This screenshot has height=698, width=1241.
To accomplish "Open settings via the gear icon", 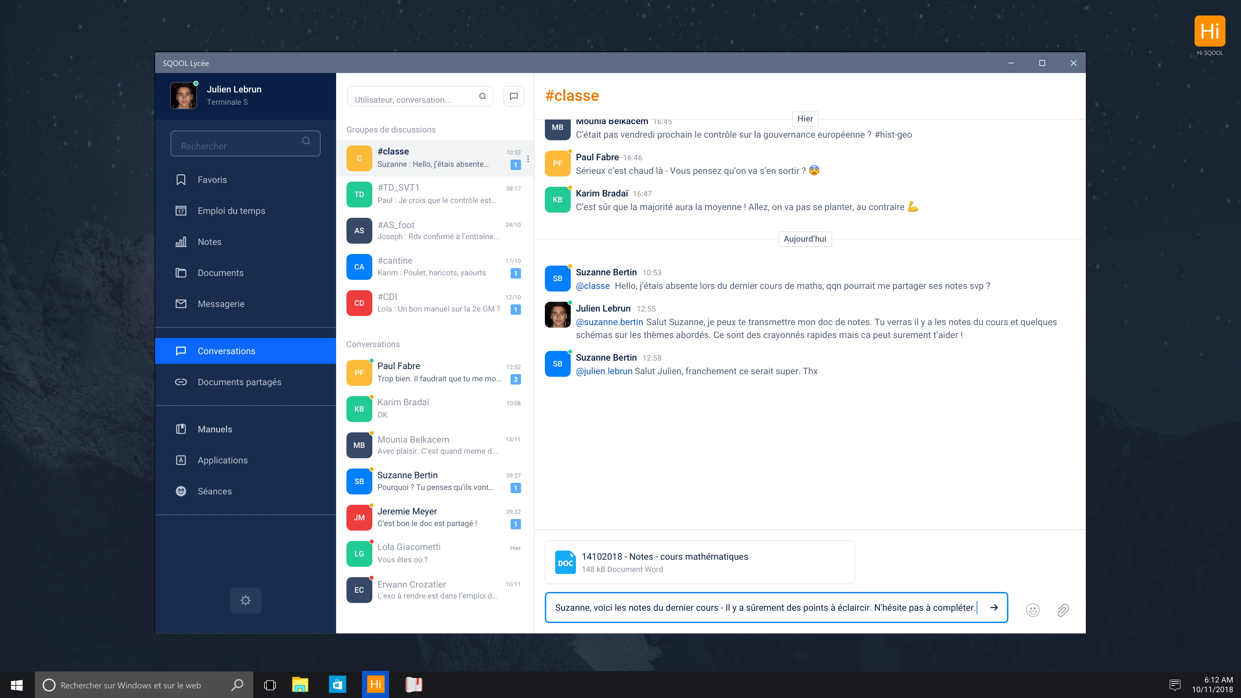I will (x=245, y=600).
